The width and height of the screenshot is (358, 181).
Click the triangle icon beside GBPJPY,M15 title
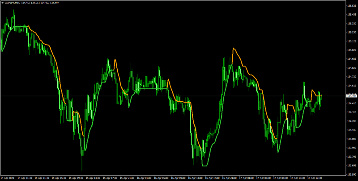click(x=3, y=3)
